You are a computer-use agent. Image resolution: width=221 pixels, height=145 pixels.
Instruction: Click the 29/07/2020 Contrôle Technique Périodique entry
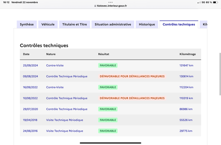pyautogui.click(x=67, y=109)
